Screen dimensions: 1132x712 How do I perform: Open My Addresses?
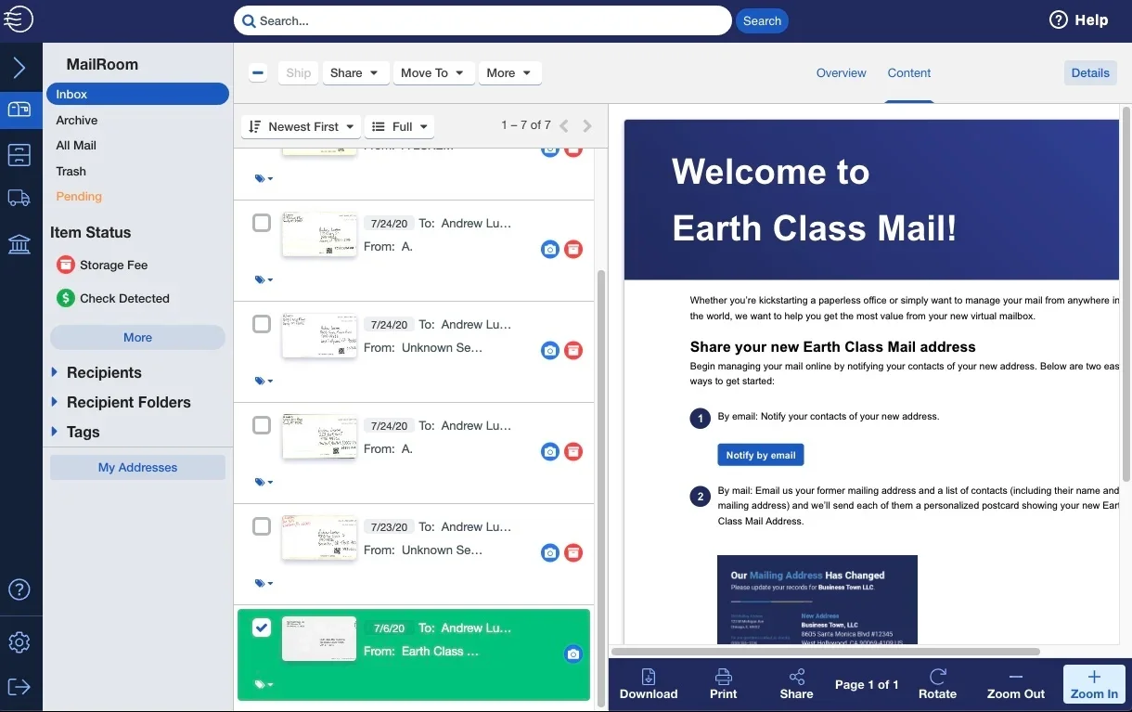click(x=137, y=467)
